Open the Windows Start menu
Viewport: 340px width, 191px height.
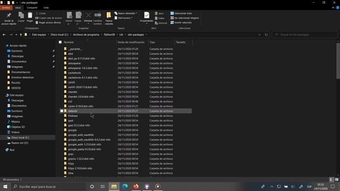(5, 186)
